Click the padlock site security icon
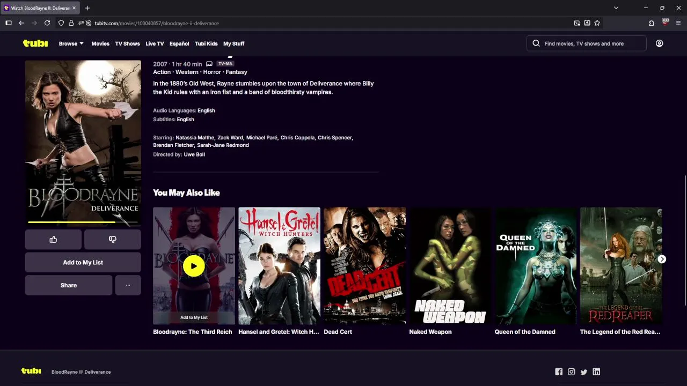Viewport: 687px width, 386px height. 71,23
